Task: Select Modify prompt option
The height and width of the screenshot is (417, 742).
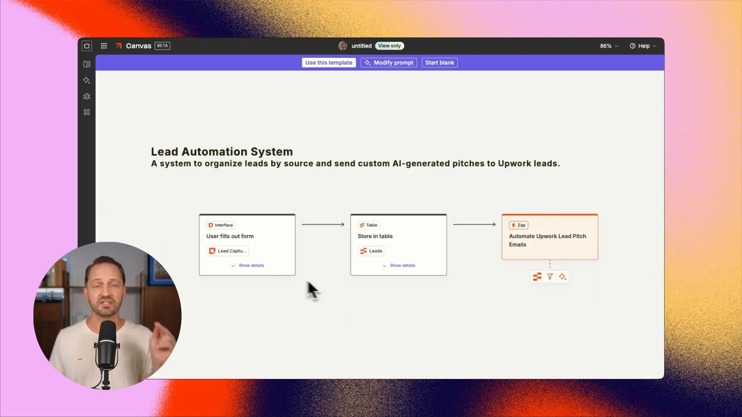Action: (389, 62)
